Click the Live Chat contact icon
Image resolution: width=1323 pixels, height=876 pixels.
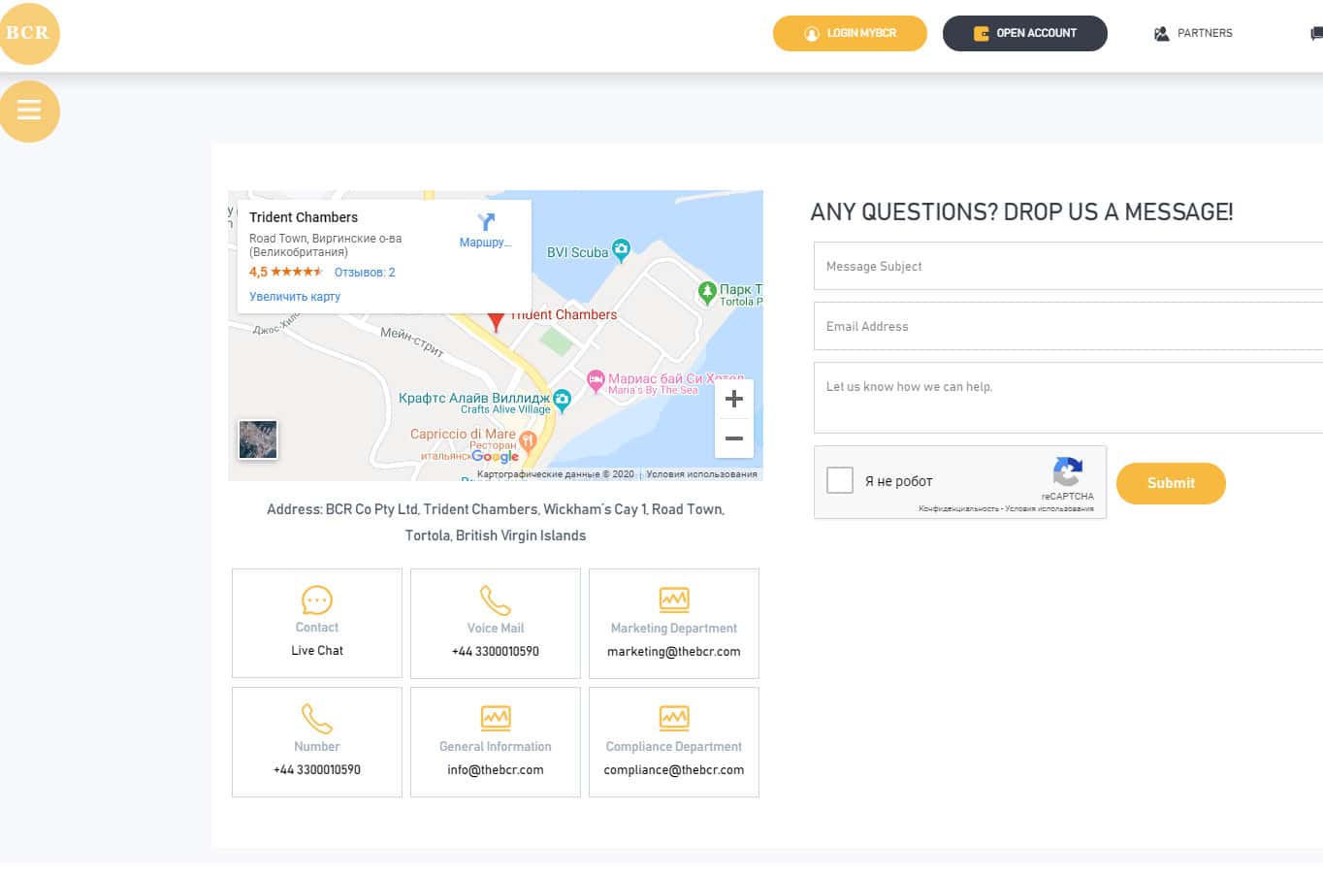[317, 600]
